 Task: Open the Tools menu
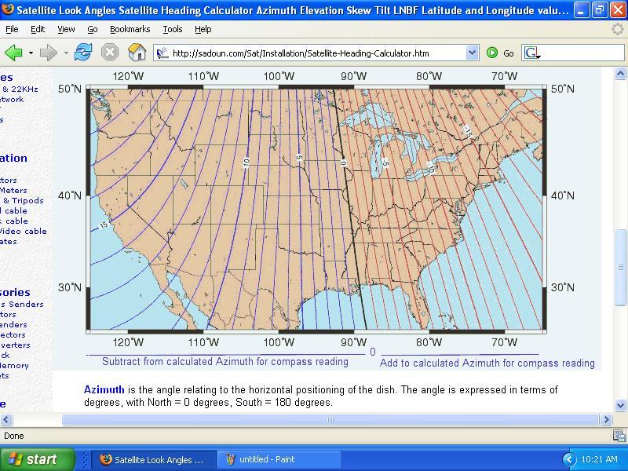pos(172,29)
